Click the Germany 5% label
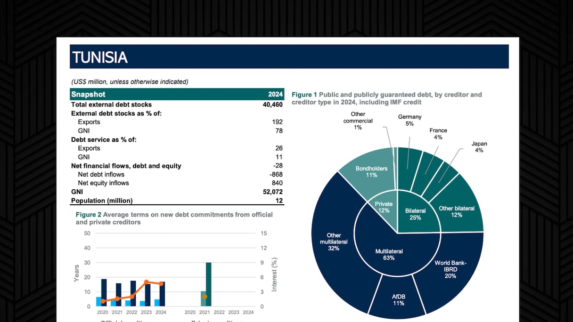This screenshot has height=322, width=573. coord(409,120)
